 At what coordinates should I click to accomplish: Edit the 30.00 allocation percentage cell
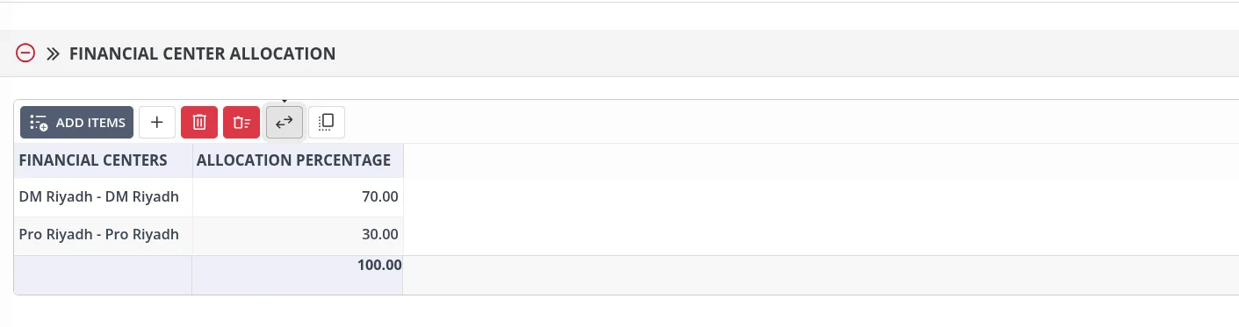[x=298, y=235]
